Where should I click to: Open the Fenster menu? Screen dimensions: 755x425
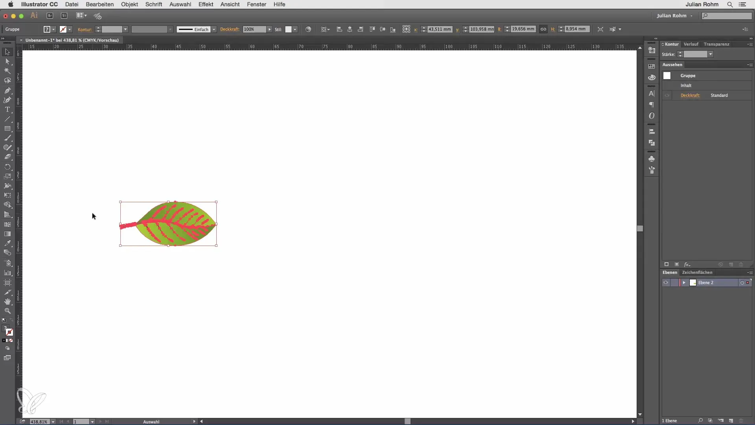[256, 4]
